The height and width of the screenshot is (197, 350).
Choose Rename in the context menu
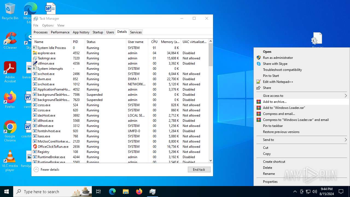302,174
